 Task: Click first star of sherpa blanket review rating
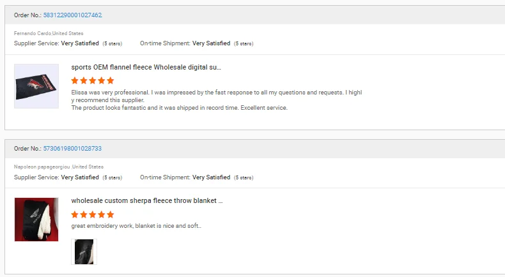[75, 214]
